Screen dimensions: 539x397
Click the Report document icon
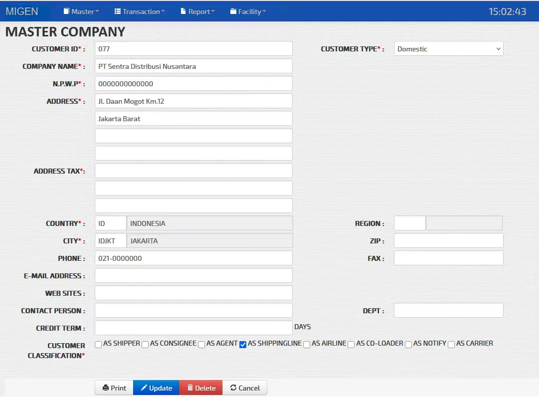point(183,11)
